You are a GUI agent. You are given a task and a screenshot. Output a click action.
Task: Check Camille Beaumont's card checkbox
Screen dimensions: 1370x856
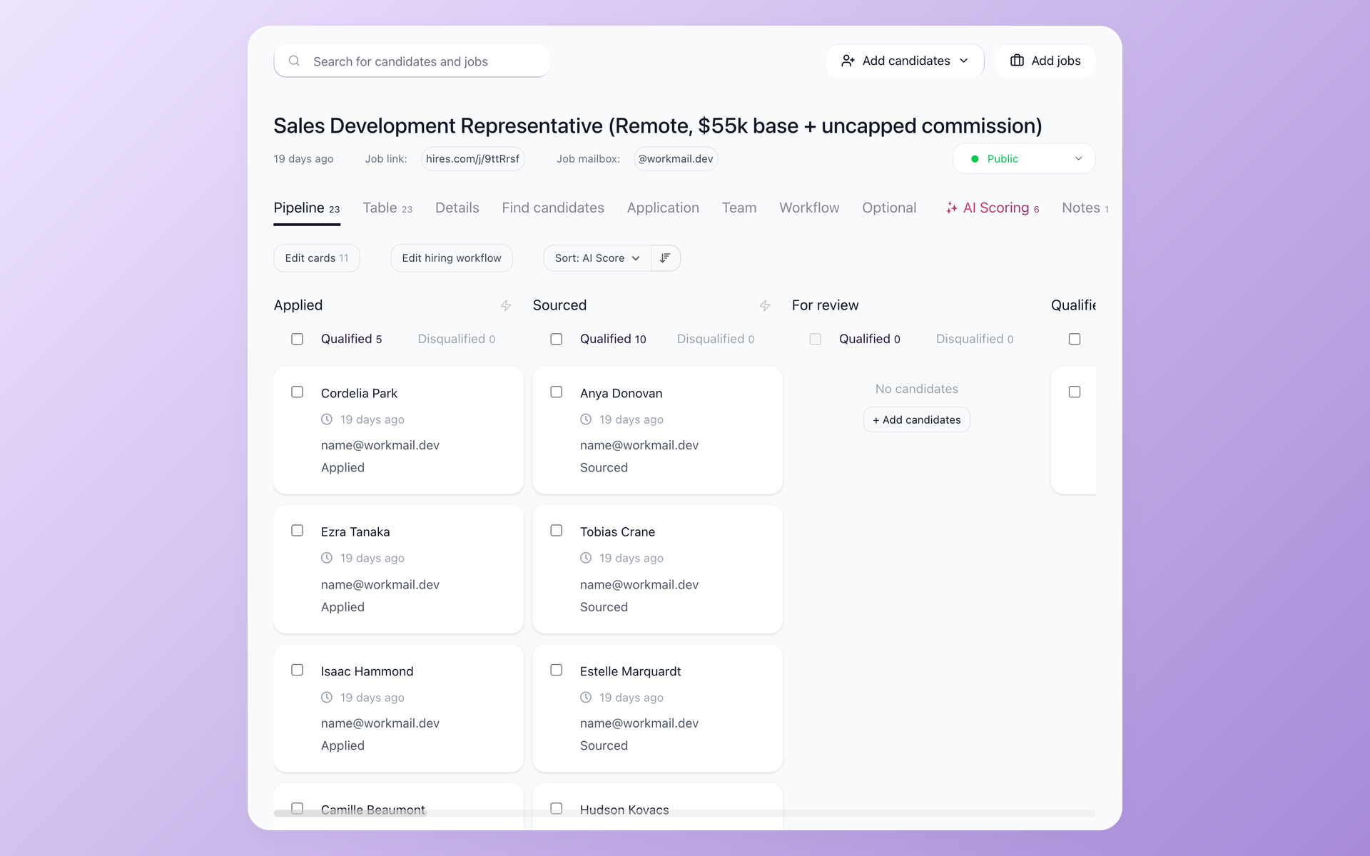pyautogui.click(x=298, y=808)
